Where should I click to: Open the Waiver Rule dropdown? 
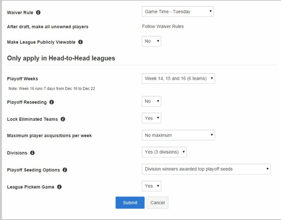pos(178,12)
